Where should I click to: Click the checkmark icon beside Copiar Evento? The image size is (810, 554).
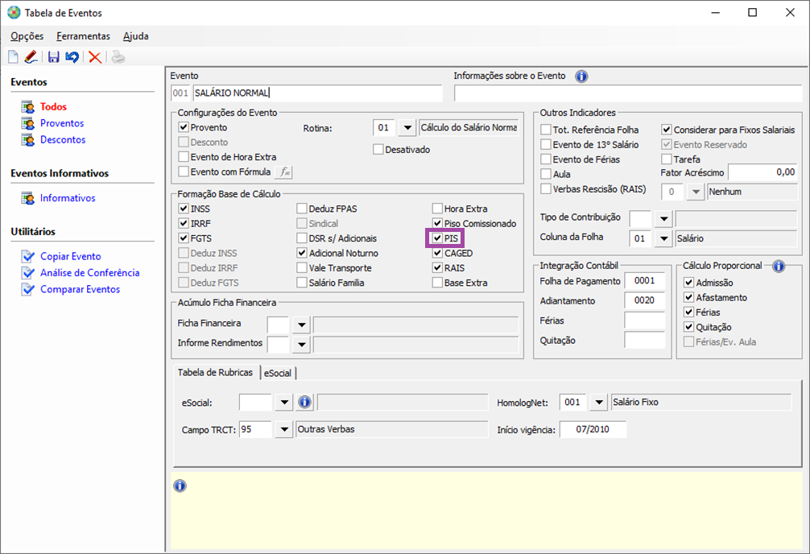(x=28, y=256)
